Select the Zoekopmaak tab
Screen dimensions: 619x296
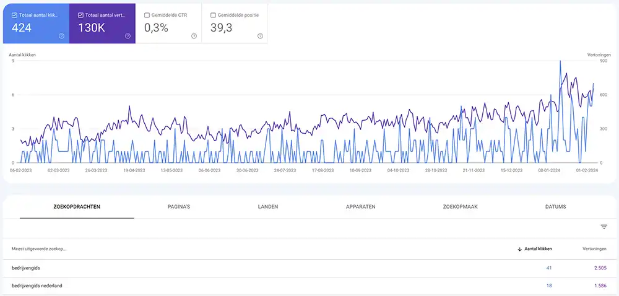pyautogui.click(x=461, y=207)
